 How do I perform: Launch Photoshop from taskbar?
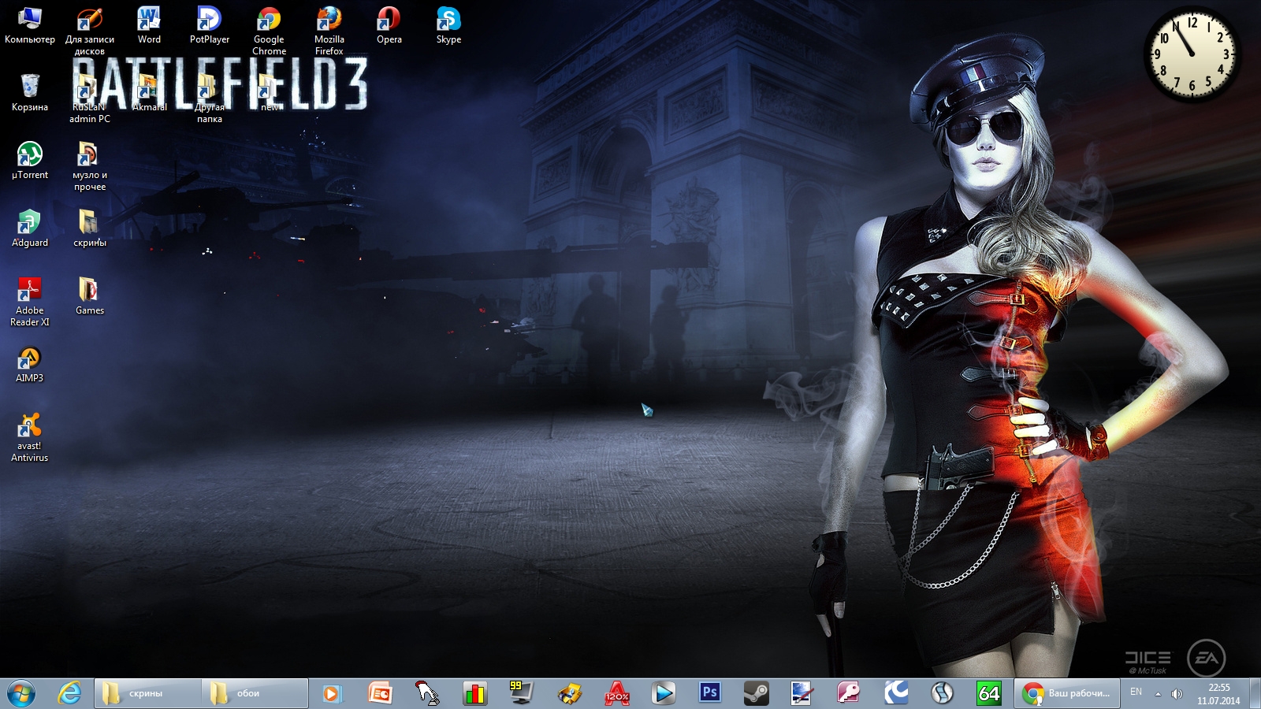710,693
